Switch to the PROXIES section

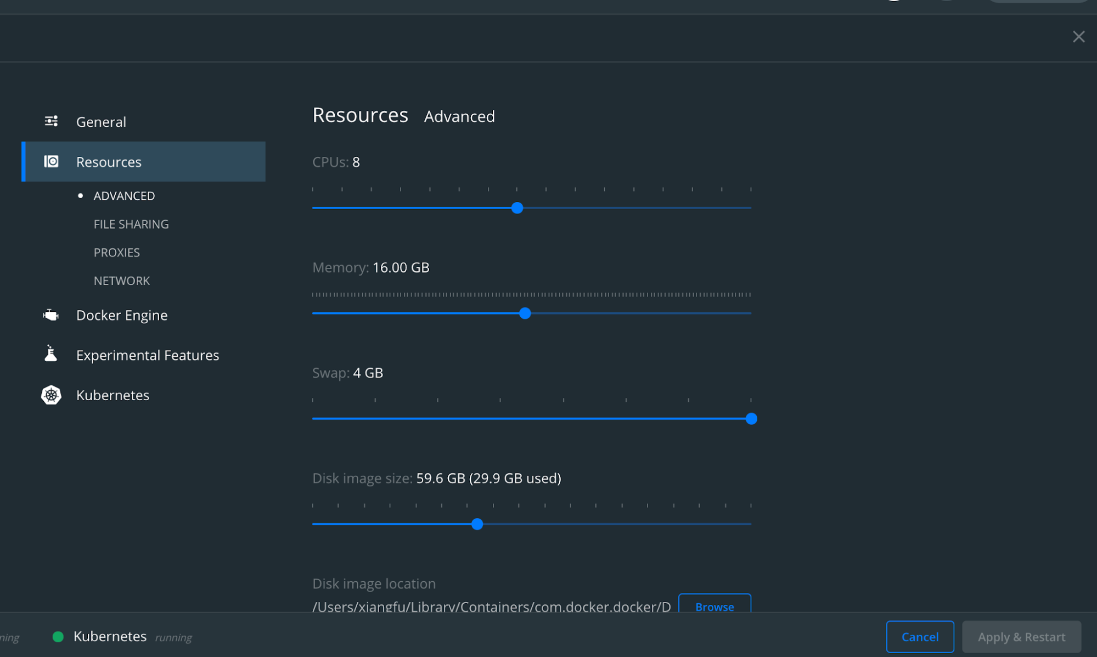click(116, 252)
